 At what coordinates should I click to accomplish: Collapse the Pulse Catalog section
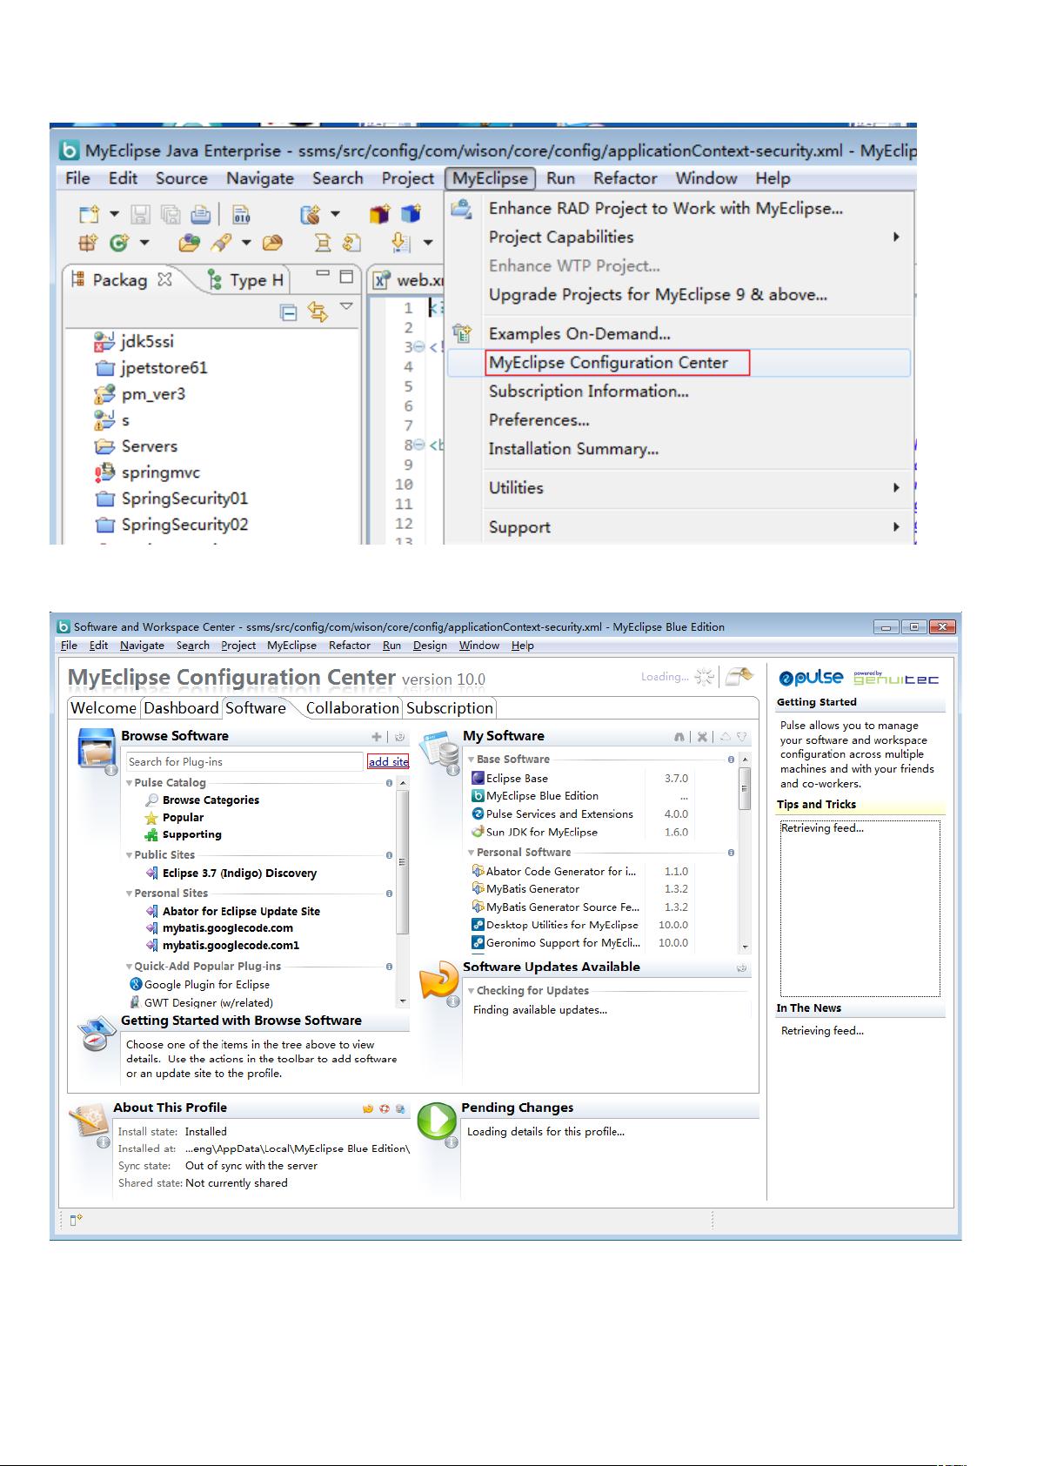point(130,783)
